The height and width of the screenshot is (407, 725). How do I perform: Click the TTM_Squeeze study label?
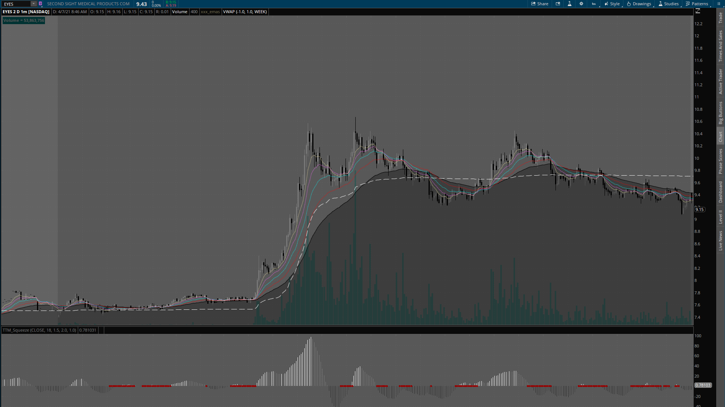tap(39, 330)
